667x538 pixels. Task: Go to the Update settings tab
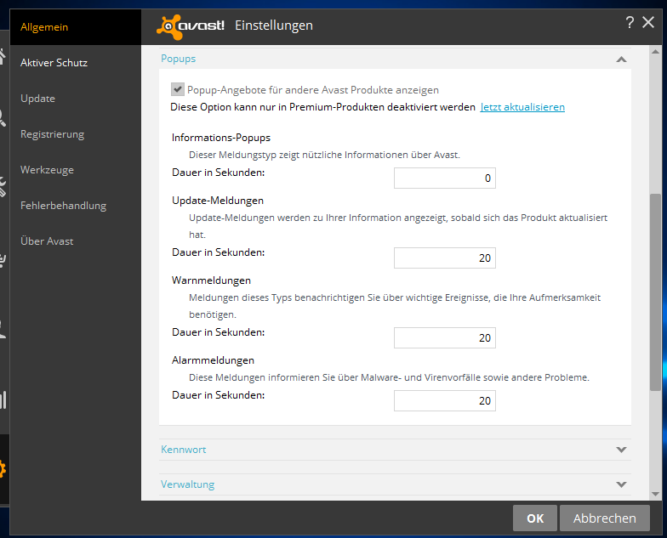tap(76, 99)
